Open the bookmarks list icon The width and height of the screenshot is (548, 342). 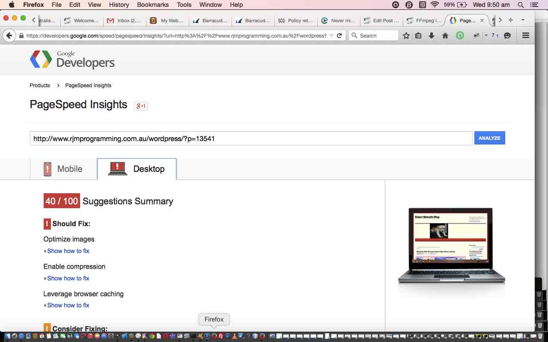pyautogui.click(x=419, y=36)
